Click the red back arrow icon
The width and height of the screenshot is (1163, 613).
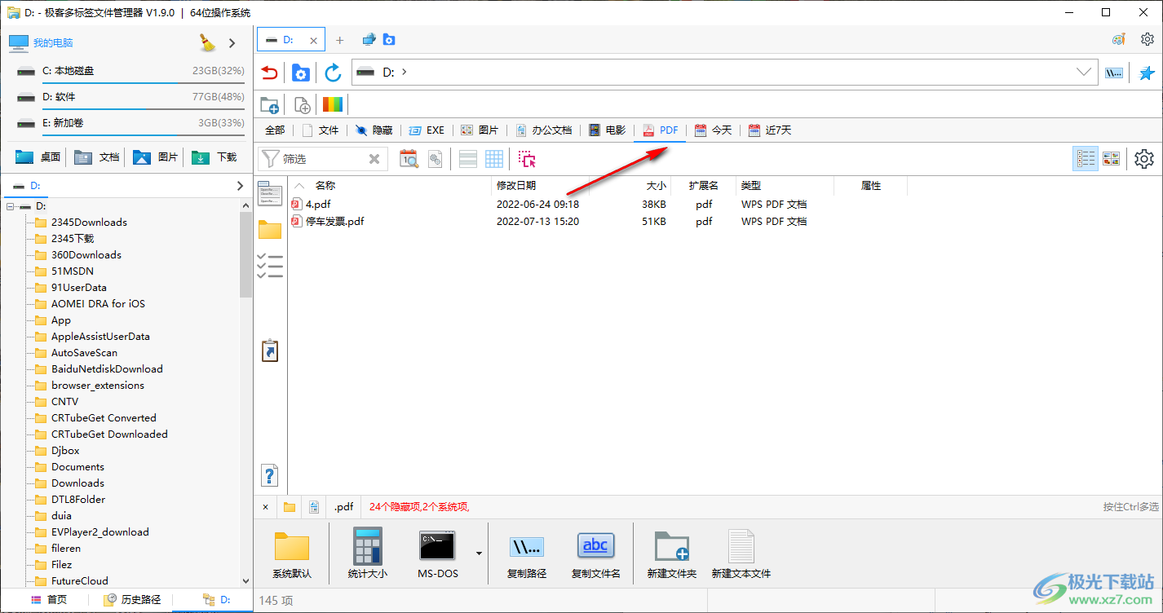click(x=269, y=73)
